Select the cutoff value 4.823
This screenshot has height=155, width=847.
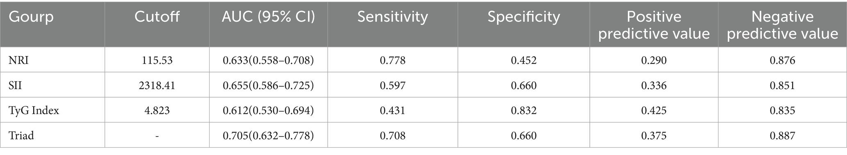(x=157, y=110)
